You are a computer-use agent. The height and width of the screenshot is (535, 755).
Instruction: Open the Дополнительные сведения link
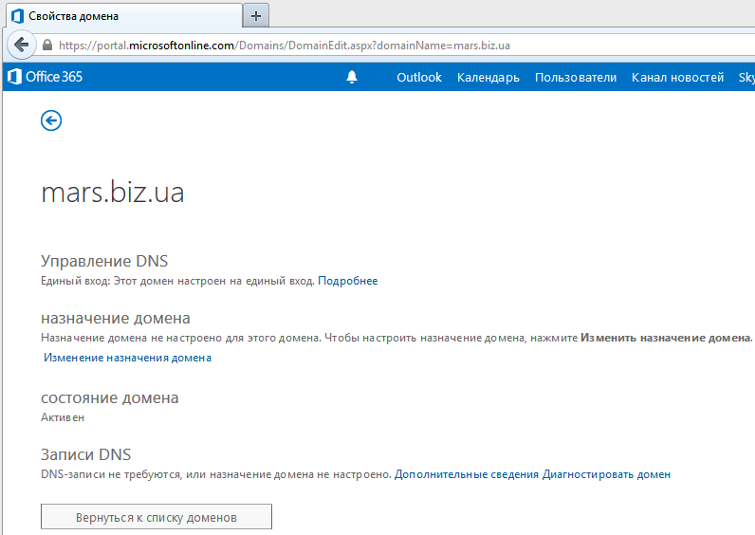(x=466, y=474)
